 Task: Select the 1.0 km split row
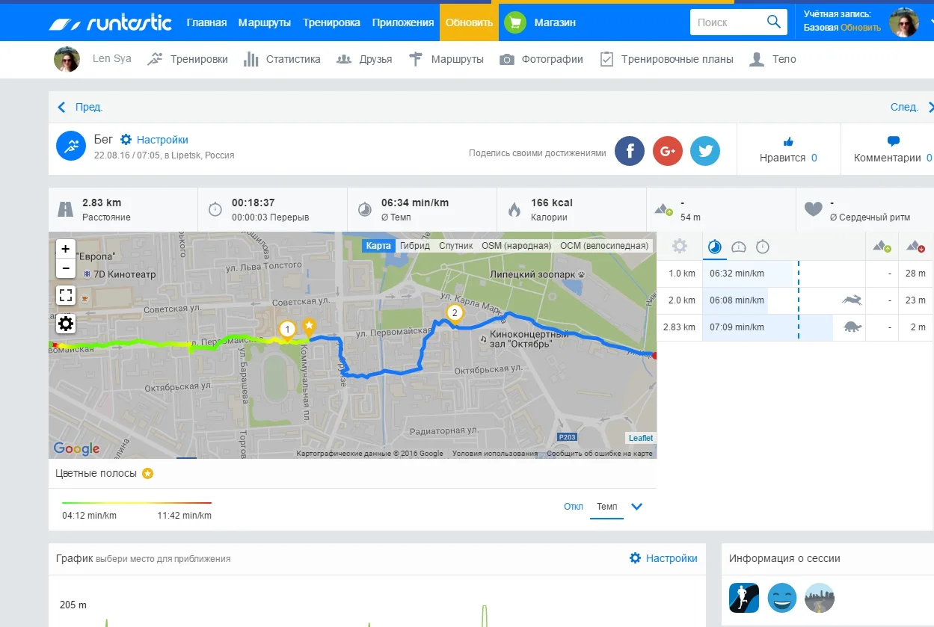(x=795, y=274)
